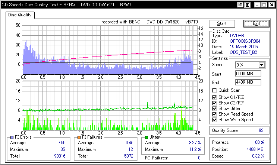Turn off Show Read Speed
Screen dimensions: 277x165
pyautogui.click(x=214, y=114)
